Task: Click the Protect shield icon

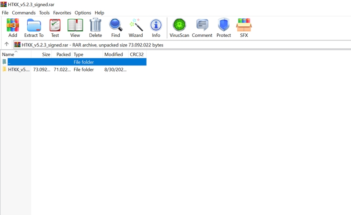Action: [x=224, y=25]
